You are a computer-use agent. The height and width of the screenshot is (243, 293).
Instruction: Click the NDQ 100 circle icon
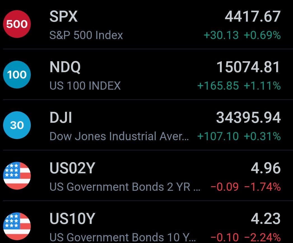[x=17, y=75]
